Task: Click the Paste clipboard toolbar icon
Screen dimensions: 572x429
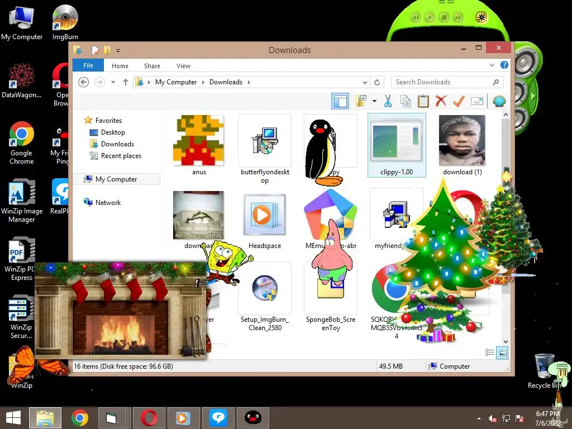Action: 423,101
